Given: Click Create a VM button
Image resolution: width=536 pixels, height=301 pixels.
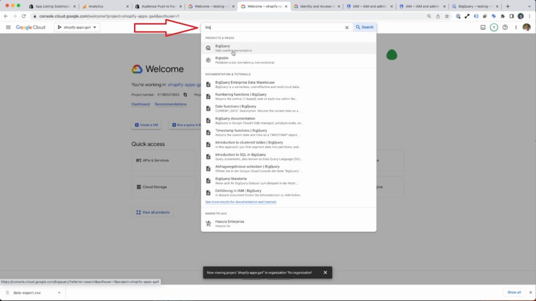Looking at the screenshot, I should [147, 125].
